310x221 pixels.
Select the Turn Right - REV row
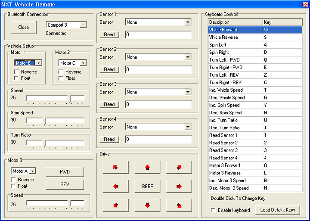pos(255,82)
